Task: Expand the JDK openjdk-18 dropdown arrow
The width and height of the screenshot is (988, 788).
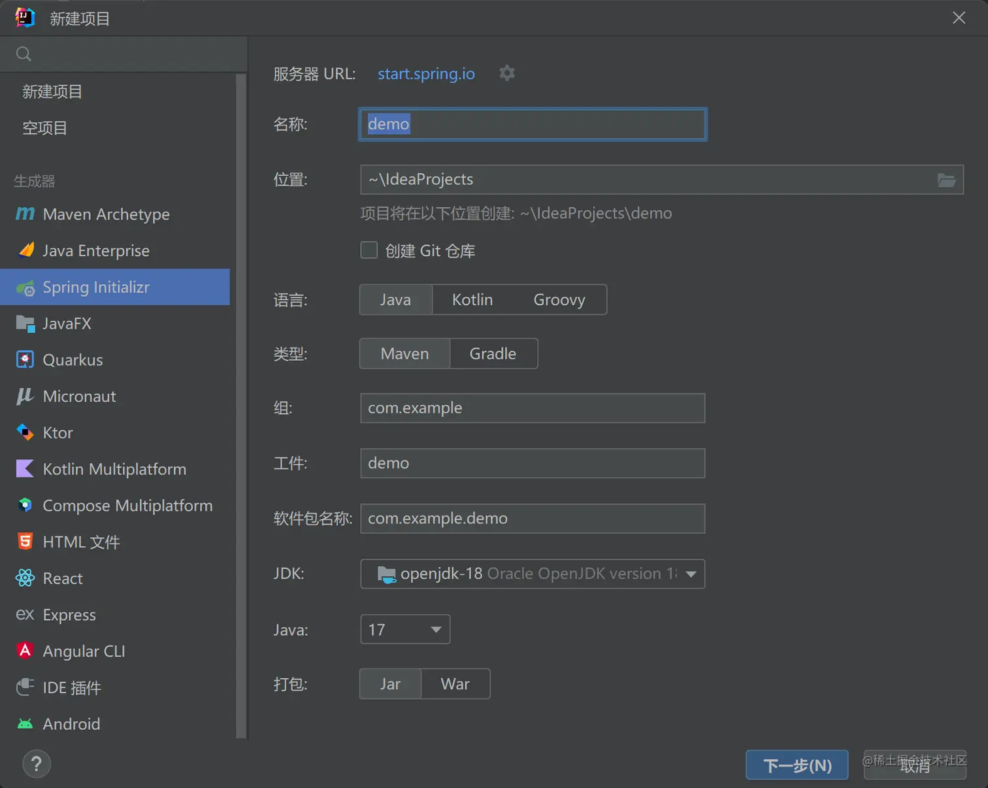Action: tap(691, 574)
